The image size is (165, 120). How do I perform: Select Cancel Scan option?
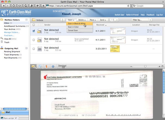80,30
